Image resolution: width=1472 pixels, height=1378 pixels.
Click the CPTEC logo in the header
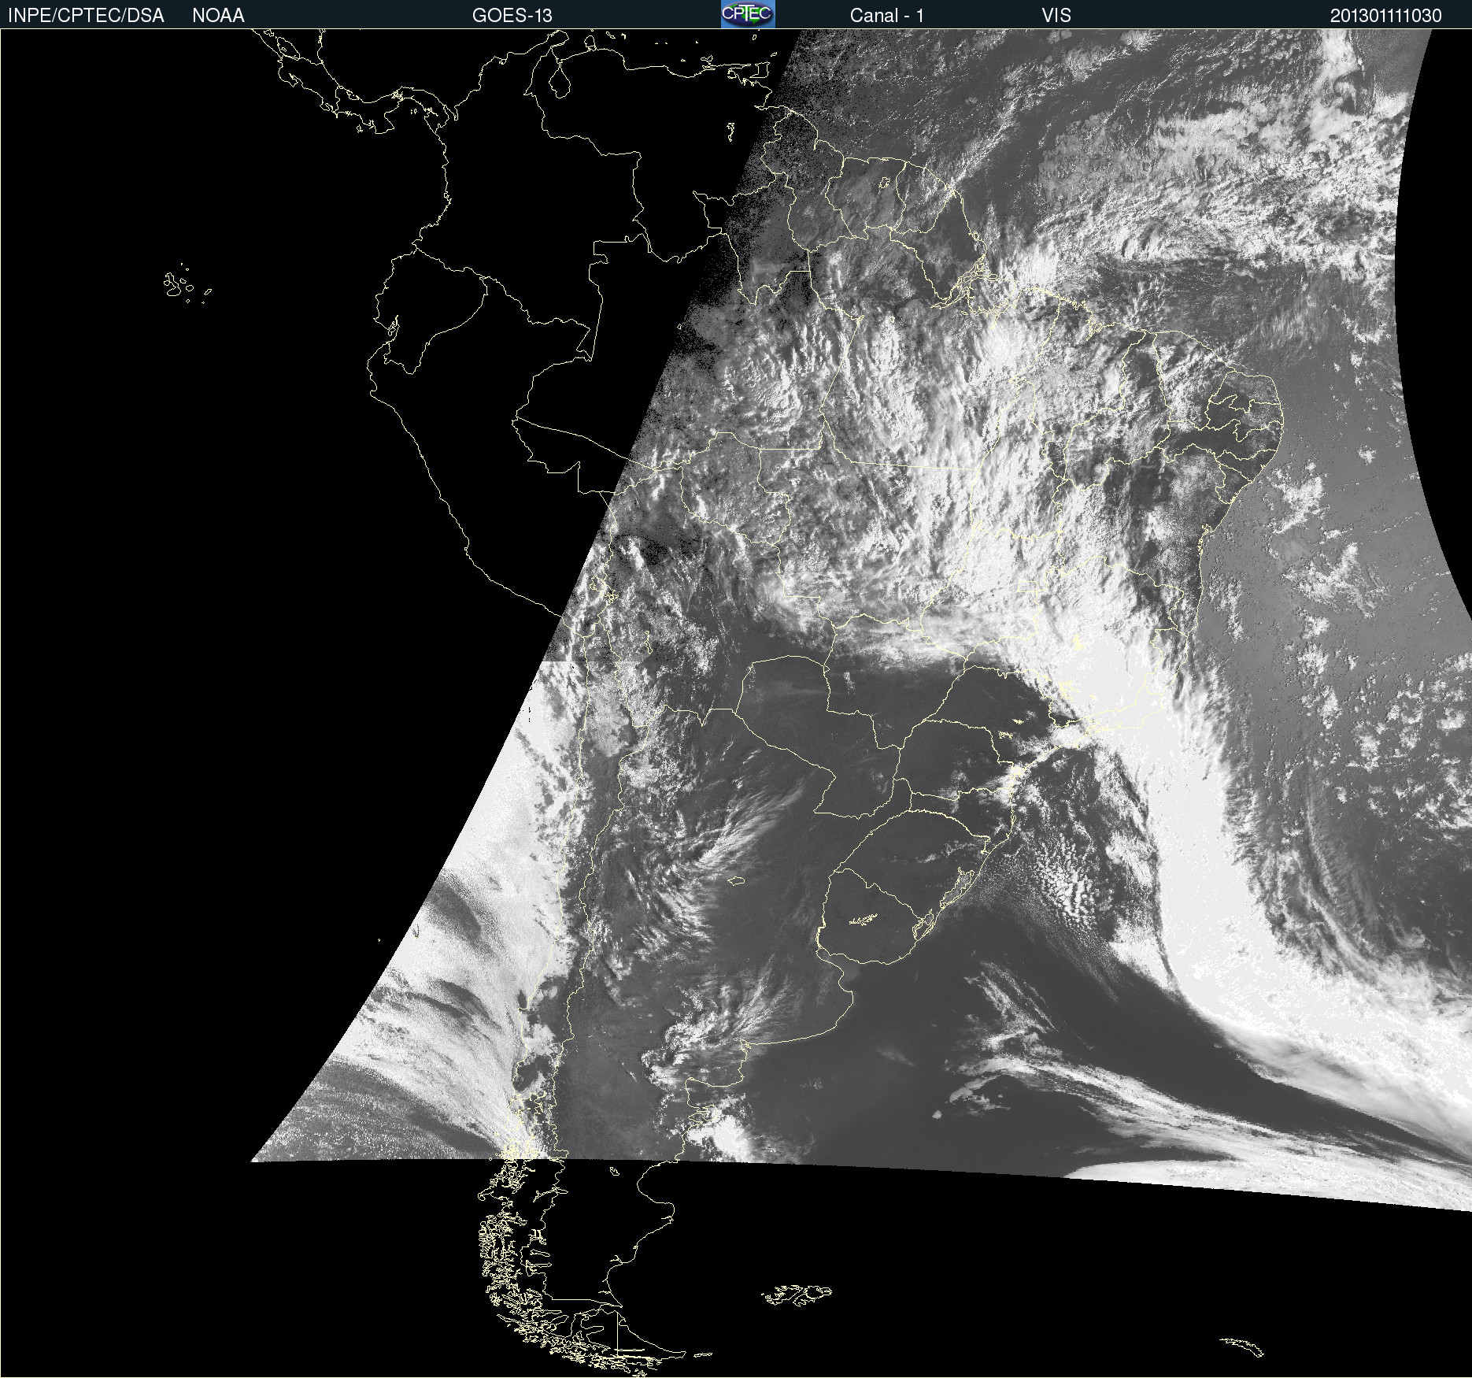pos(748,14)
